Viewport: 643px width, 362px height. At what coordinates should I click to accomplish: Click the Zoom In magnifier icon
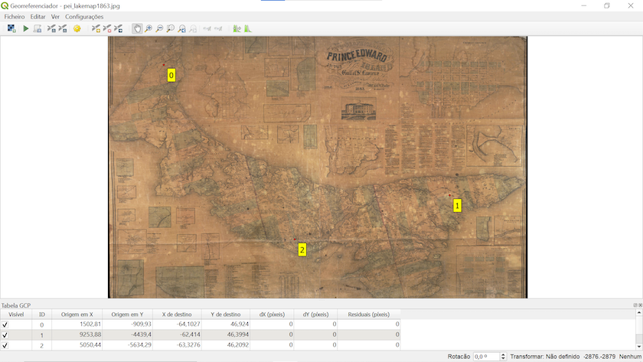(149, 28)
